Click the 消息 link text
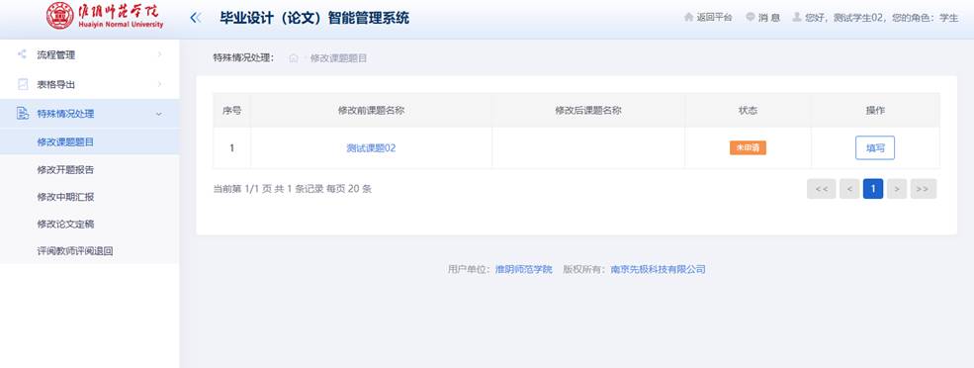The image size is (974, 368). 769,18
